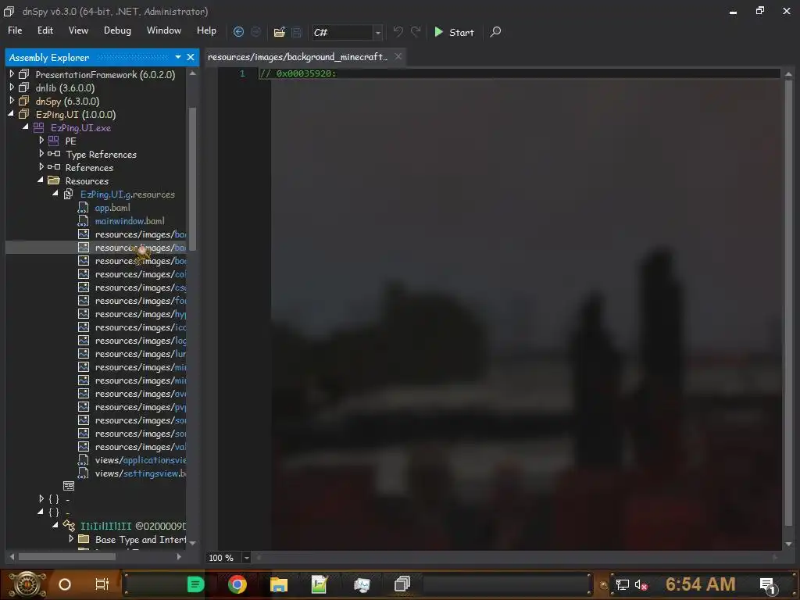Click the Resources folder icon
This screenshot has height=600, width=800.
point(54,180)
